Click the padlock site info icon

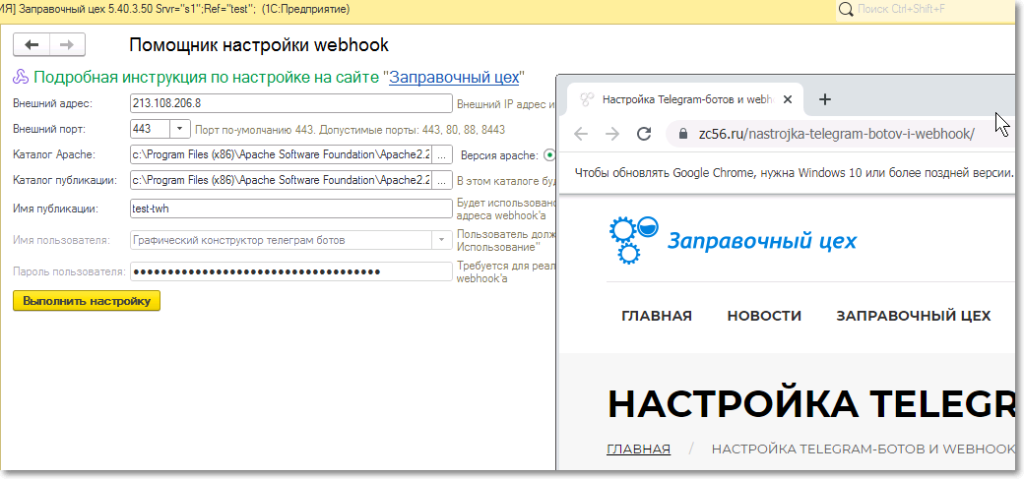click(x=678, y=134)
